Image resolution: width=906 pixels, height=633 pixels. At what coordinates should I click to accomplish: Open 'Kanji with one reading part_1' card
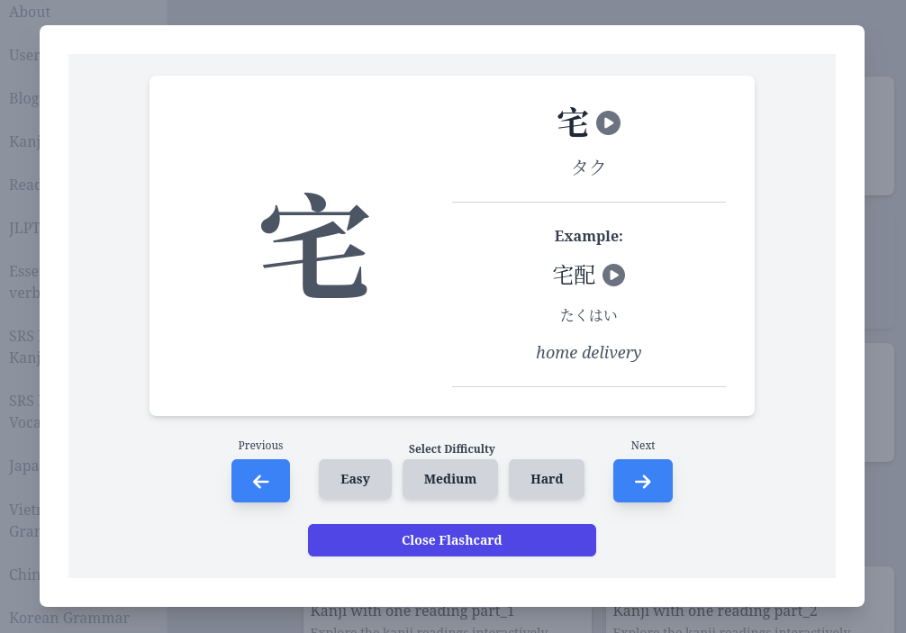point(412,611)
